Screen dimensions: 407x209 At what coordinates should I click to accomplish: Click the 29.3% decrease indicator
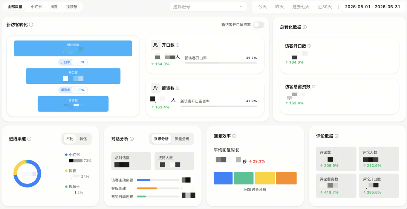pos(257,161)
